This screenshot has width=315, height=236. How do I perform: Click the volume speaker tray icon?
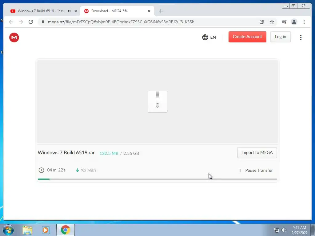click(284, 230)
